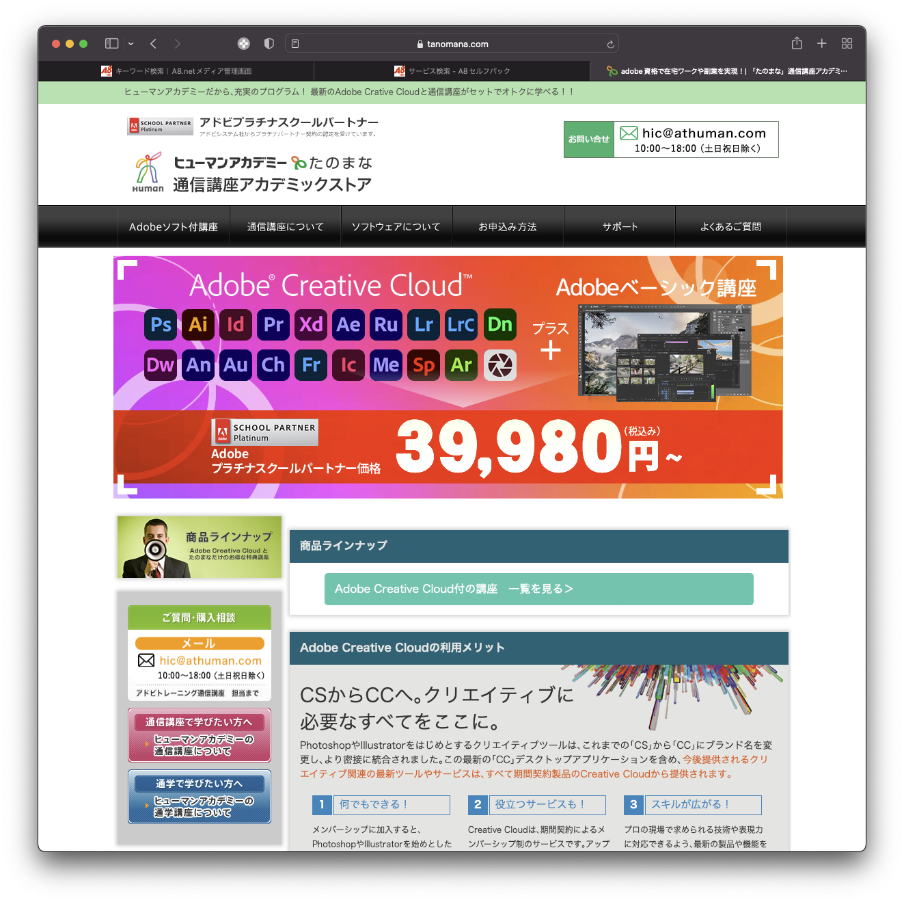Open the お申込み方法 menu item
The height and width of the screenshot is (902, 904).
tap(508, 227)
